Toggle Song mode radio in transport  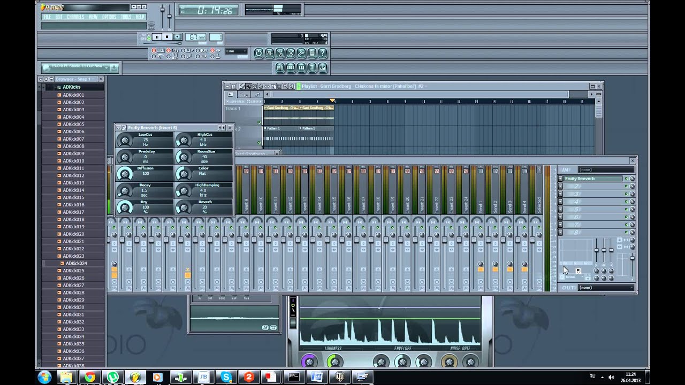(x=149, y=38)
